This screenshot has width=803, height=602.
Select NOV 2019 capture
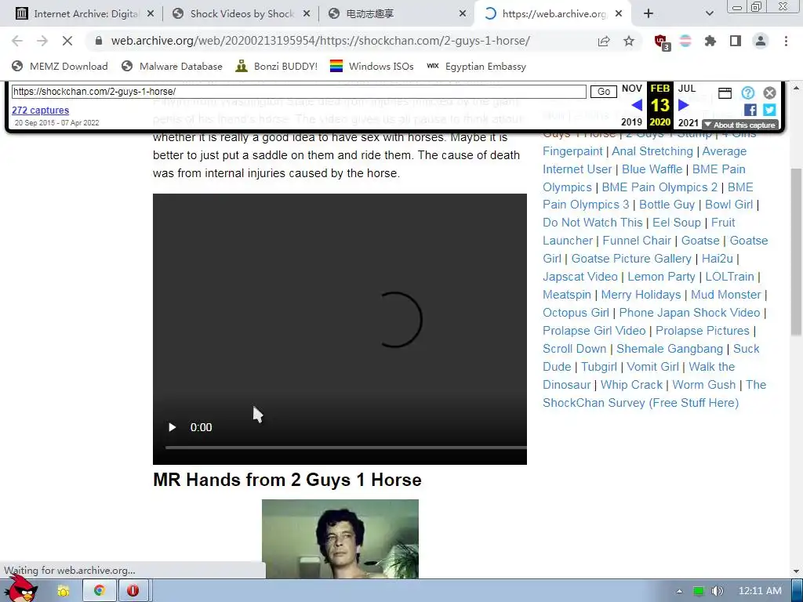pos(632,105)
